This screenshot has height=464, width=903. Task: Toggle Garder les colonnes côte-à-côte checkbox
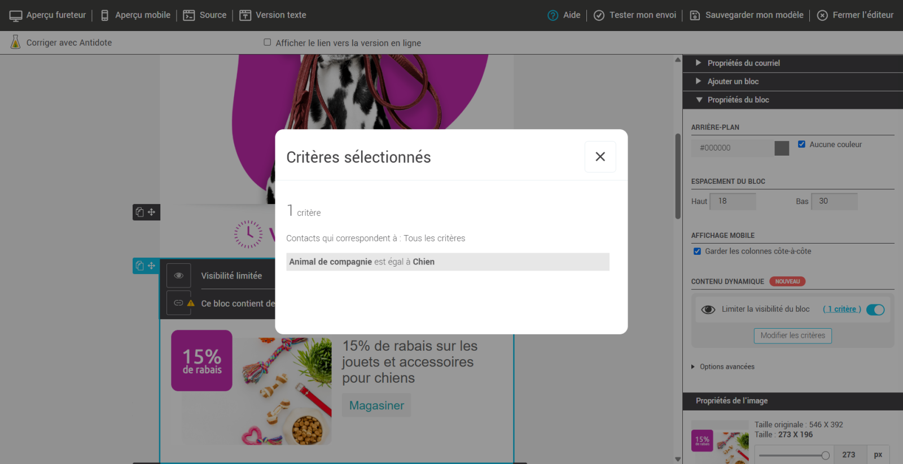(x=697, y=251)
